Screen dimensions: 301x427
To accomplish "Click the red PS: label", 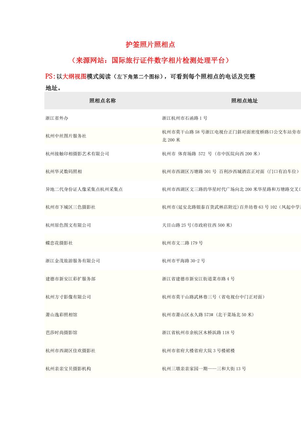I will click(x=51, y=77).
